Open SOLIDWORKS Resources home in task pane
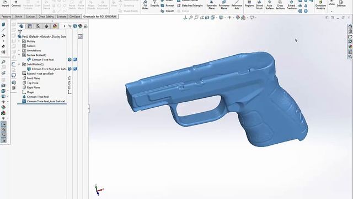This screenshot has height=199, width=353. [x=350, y=27]
